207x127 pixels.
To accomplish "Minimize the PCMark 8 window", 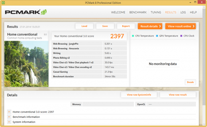I will click(190, 2).
